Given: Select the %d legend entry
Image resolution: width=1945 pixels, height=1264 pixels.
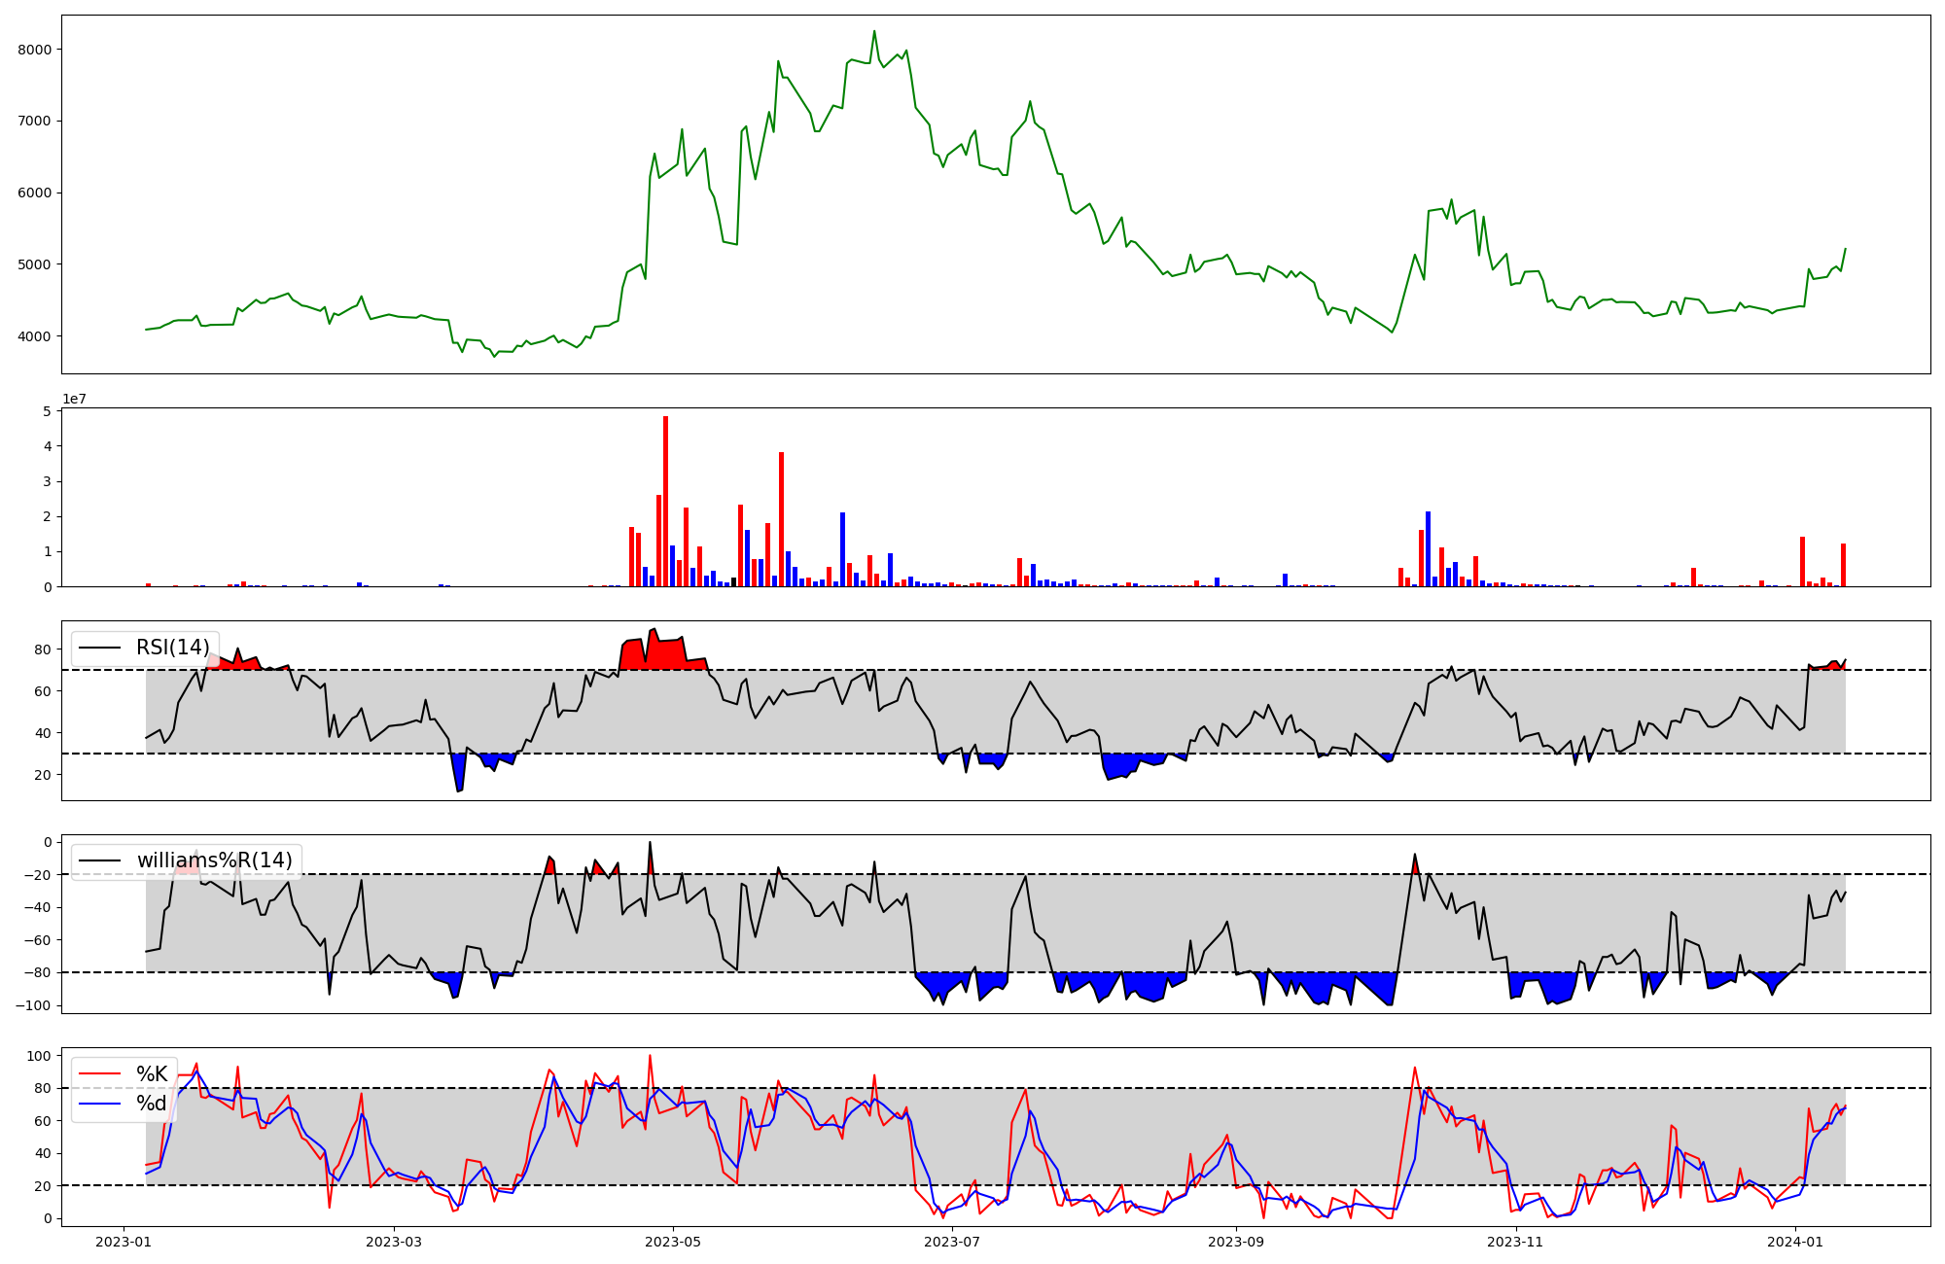Looking at the screenshot, I should coord(152,1104).
